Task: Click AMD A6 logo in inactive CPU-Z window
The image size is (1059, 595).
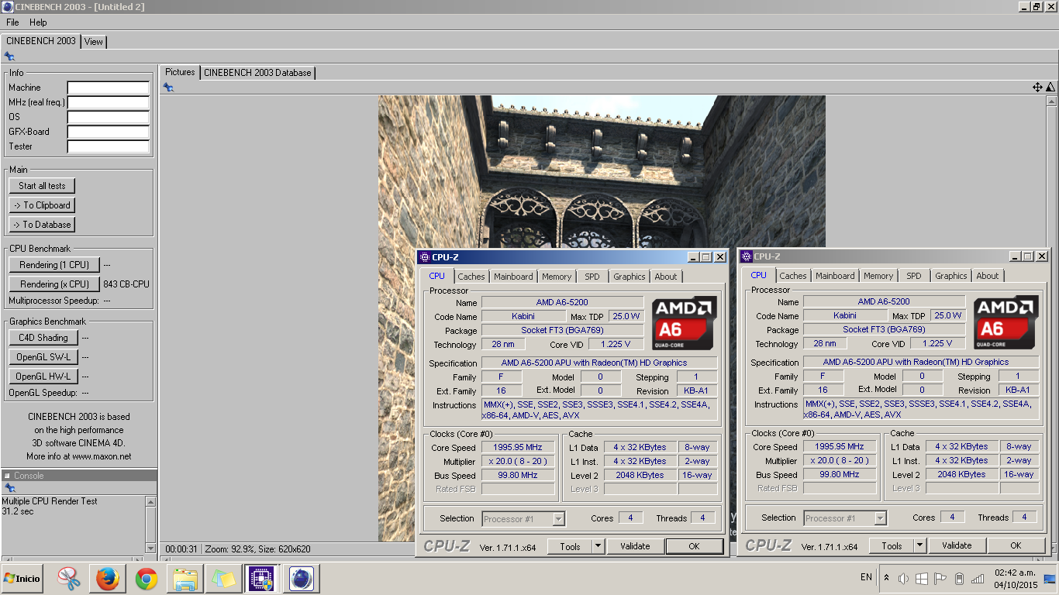Action: (x=1006, y=323)
